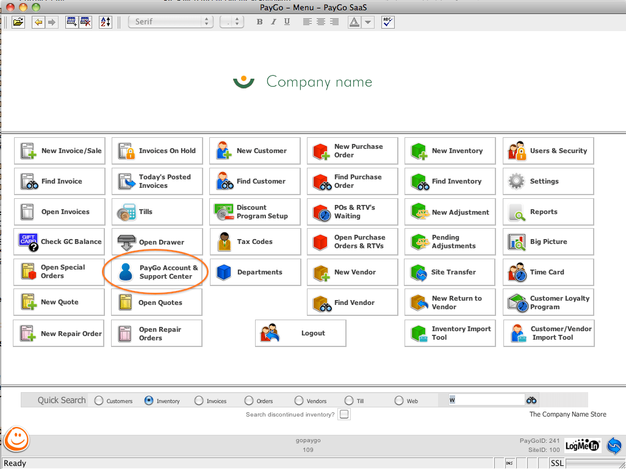Viewport: 626px width, 469px height.
Task: Open the font size dropdown
Action: pyautogui.click(x=232, y=22)
